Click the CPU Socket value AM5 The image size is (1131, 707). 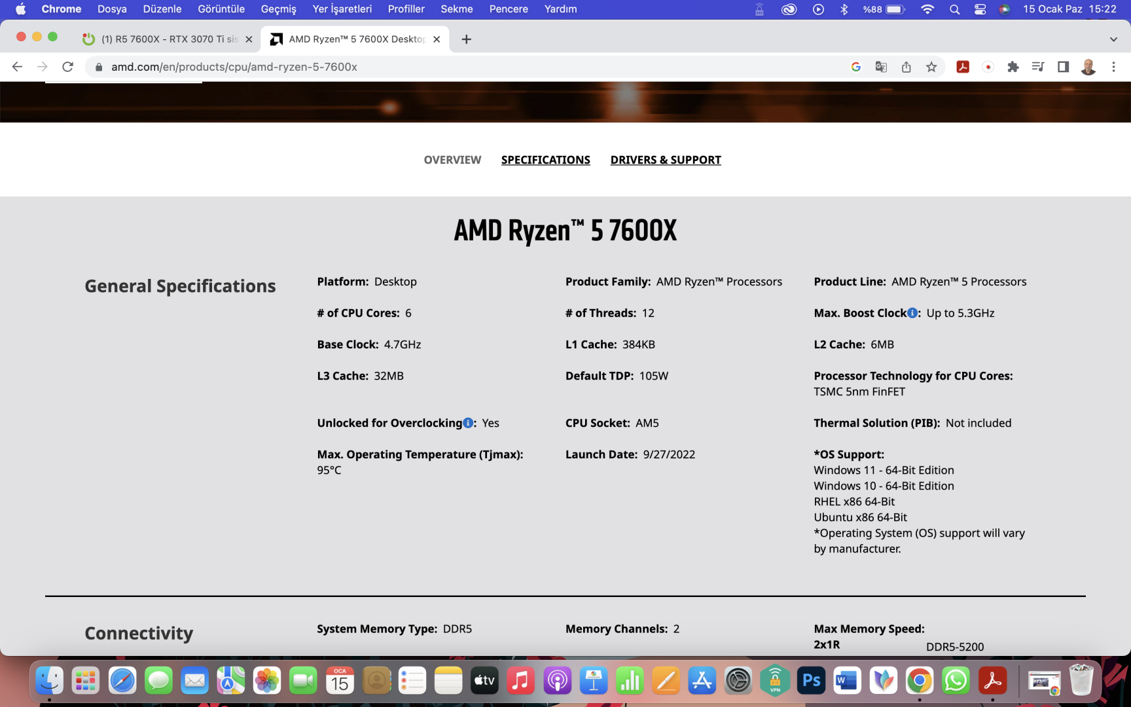647,423
